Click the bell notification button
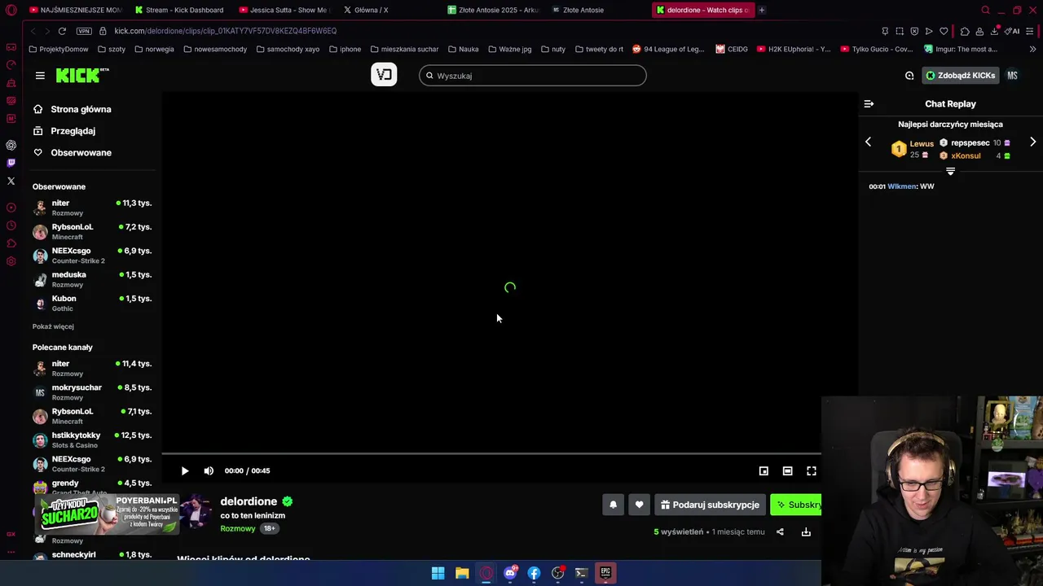Image resolution: width=1043 pixels, height=586 pixels. [614, 505]
